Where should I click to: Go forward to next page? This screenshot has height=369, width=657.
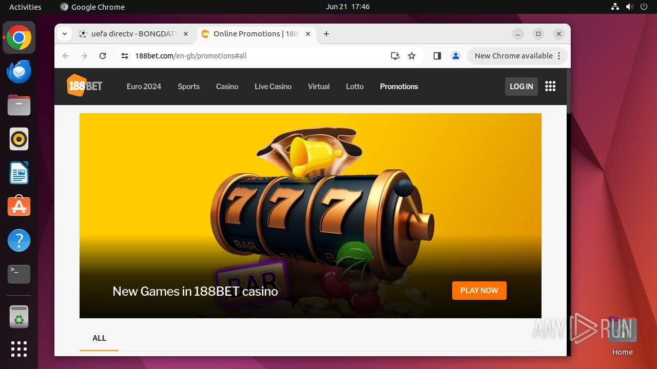[84, 56]
